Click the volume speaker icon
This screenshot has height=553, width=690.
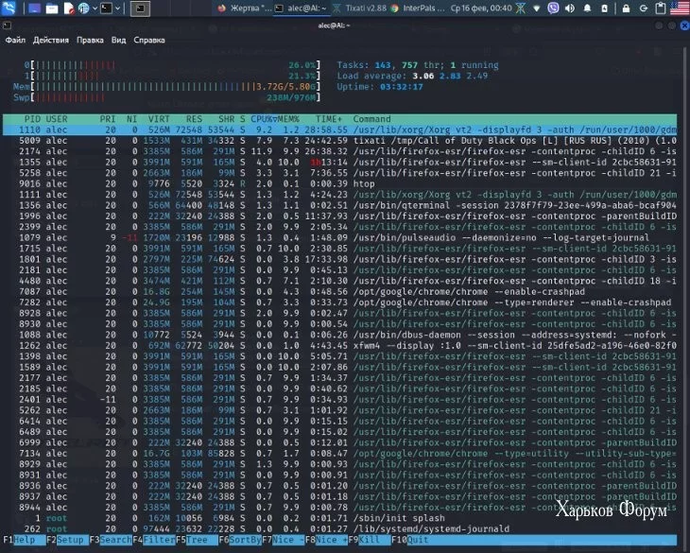coord(570,9)
